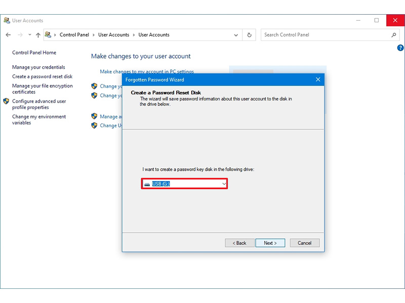
Task: Close the Forgotten Password Wizard dialog
Action: tap(318, 80)
